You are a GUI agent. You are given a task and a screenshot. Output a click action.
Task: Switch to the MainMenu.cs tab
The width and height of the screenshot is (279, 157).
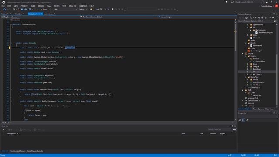coord(49,14)
